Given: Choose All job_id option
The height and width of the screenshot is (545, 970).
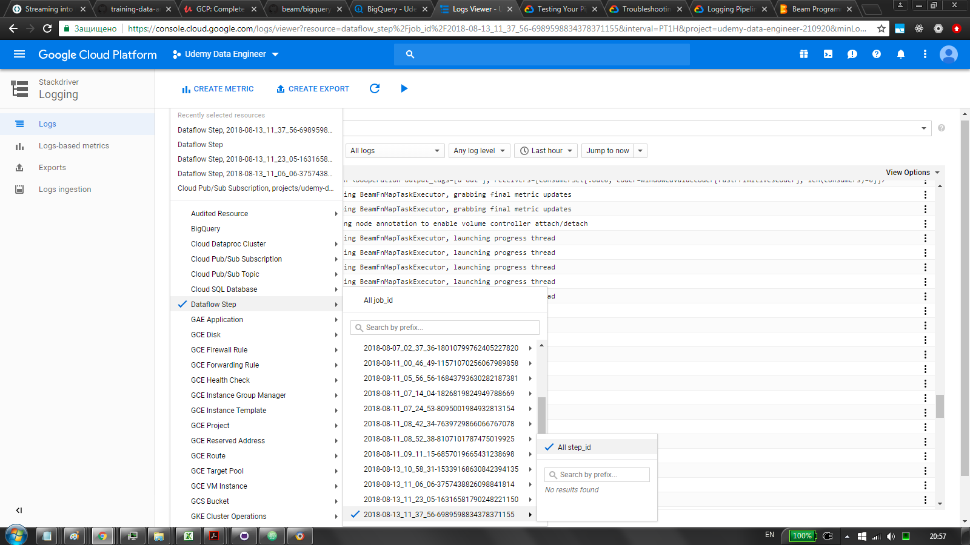Looking at the screenshot, I should [378, 300].
